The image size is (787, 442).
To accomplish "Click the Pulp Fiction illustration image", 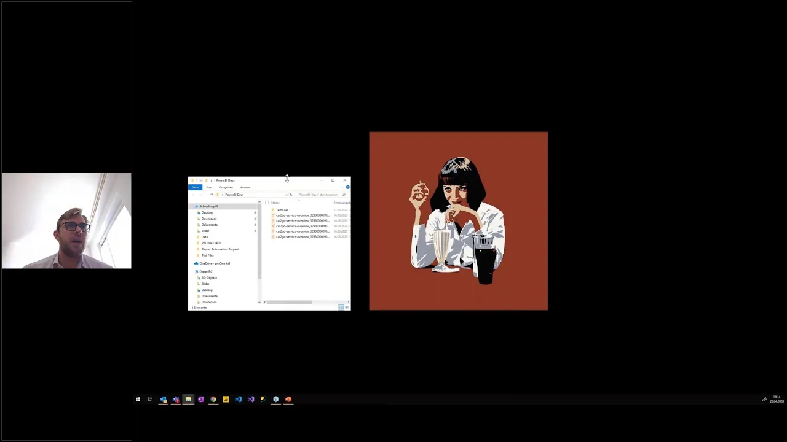I will click(458, 221).
